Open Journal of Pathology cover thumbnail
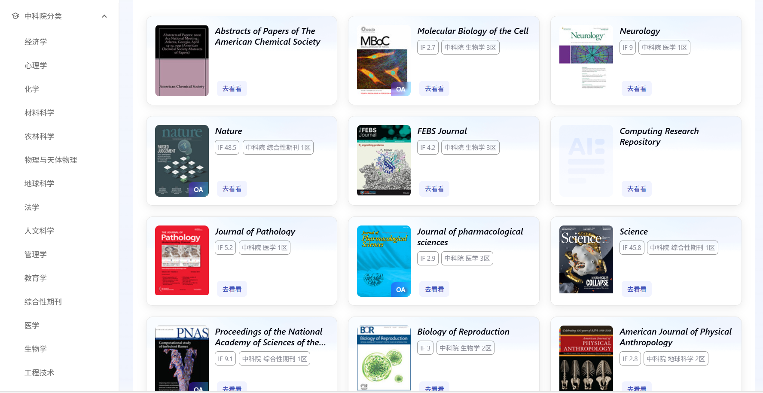Image resolution: width=763 pixels, height=393 pixels. [x=182, y=260]
